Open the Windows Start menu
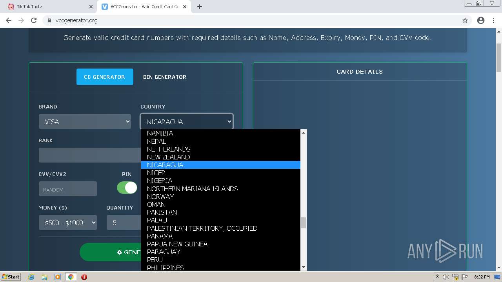 coord(11,277)
